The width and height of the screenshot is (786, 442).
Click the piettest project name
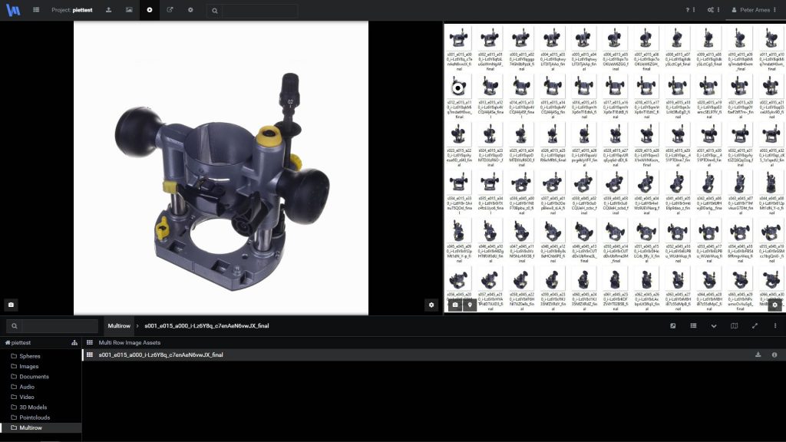[82, 10]
